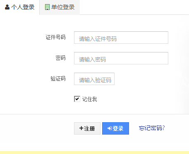Open the 忘记密码? link
This screenshot has width=189, height=154.
click(x=152, y=128)
